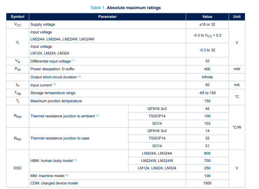The image size is (259, 189).
Task: Click the '45' Rthja value
Action: tap(207, 109)
